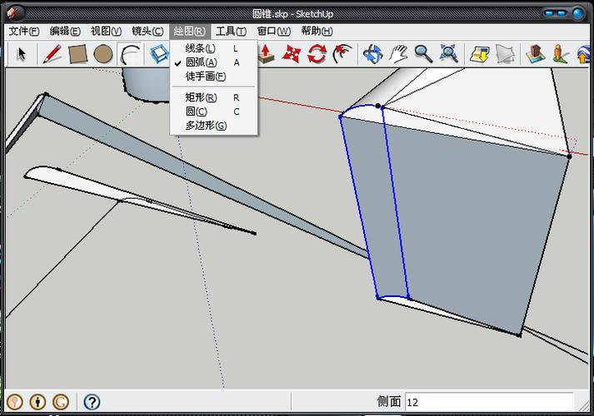Close the open 绘图(R) menu
The image size is (594, 416).
click(x=189, y=31)
